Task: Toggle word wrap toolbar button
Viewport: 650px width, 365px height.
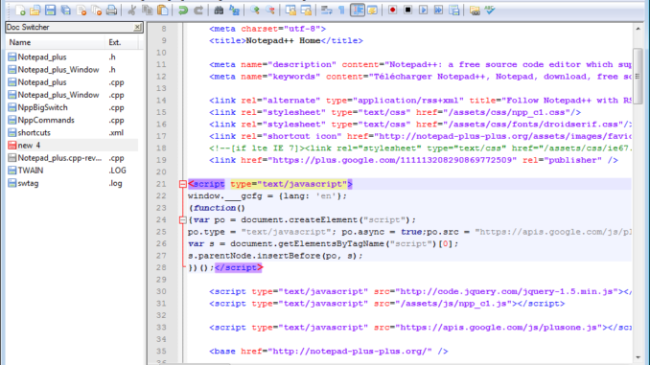Action: 326,11
